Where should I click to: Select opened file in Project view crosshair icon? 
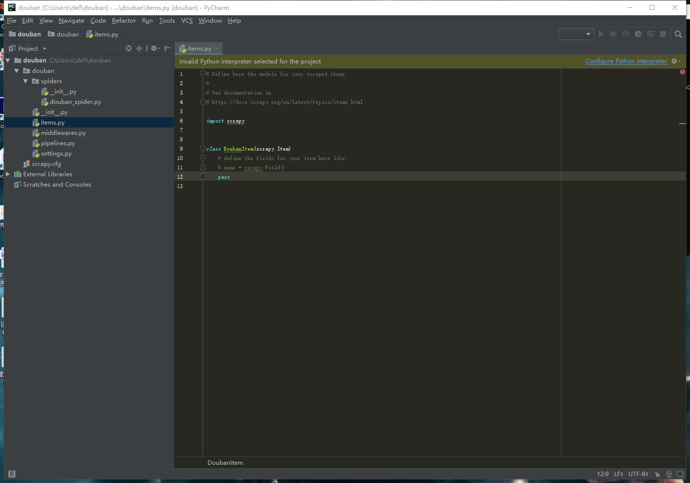(x=128, y=48)
